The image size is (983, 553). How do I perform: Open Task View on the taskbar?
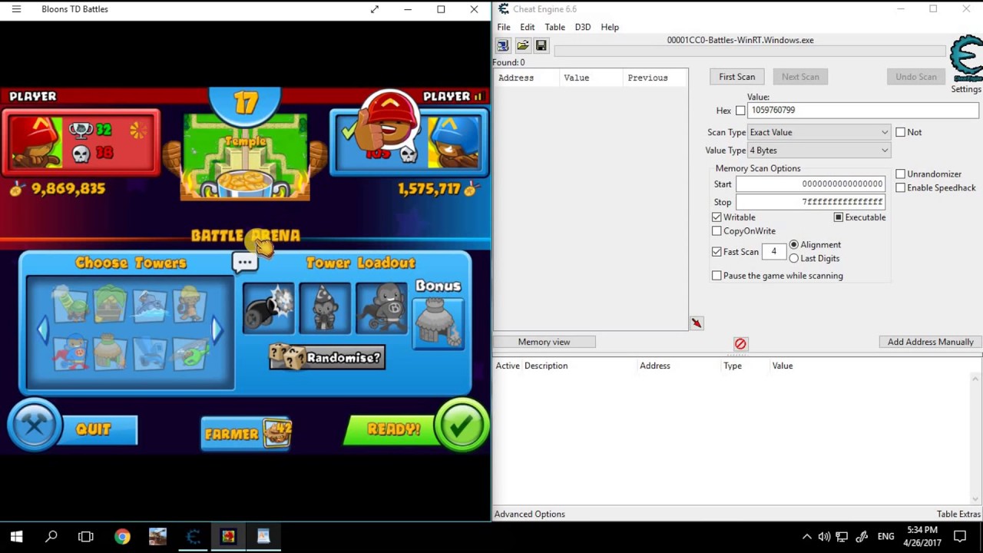pyautogui.click(x=86, y=536)
